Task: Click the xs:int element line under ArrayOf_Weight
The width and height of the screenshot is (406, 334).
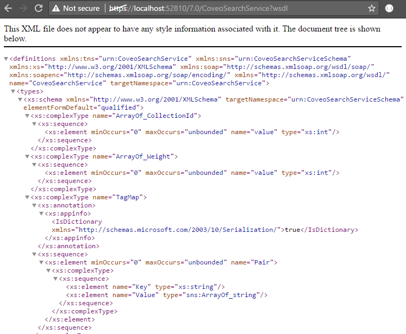Action: (x=192, y=173)
